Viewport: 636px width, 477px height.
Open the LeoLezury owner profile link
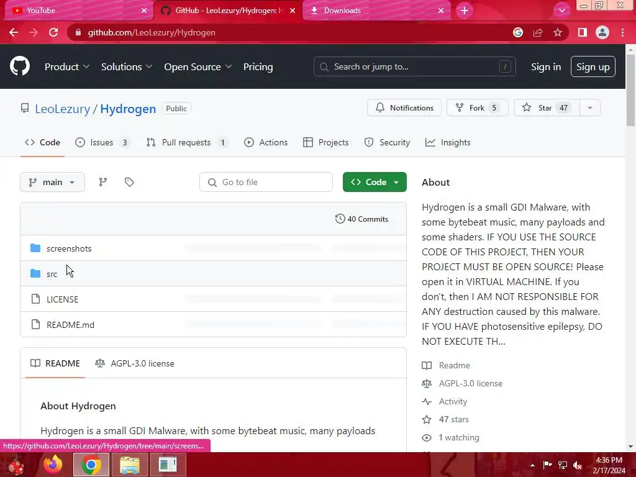point(63,109)
